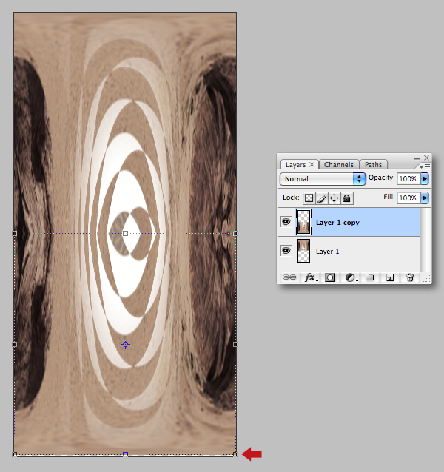Select the Layer 1 row

pyautogui.click(x=357, y=251)
